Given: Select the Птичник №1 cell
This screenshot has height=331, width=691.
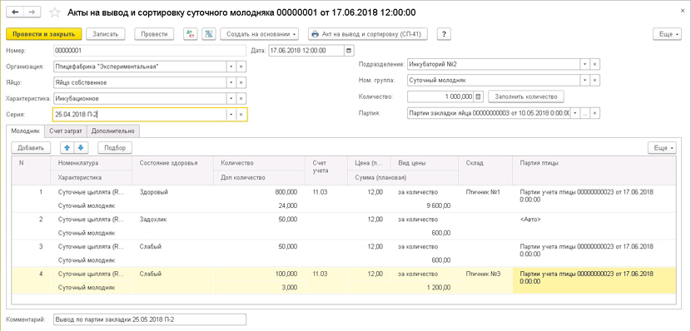Looking at the screenshot, I should click(485, 192).
